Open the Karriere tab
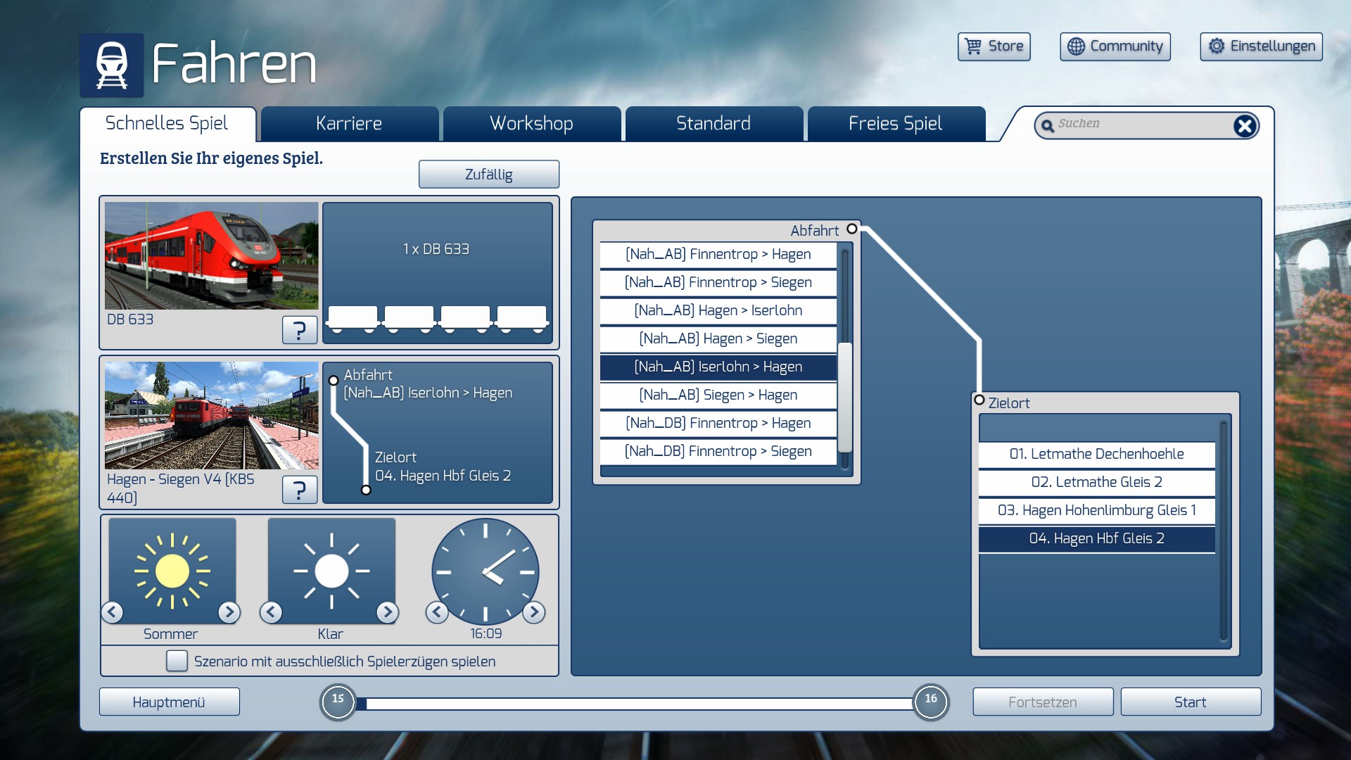Viewport: 1351px width, 760px height. point(349,124)
